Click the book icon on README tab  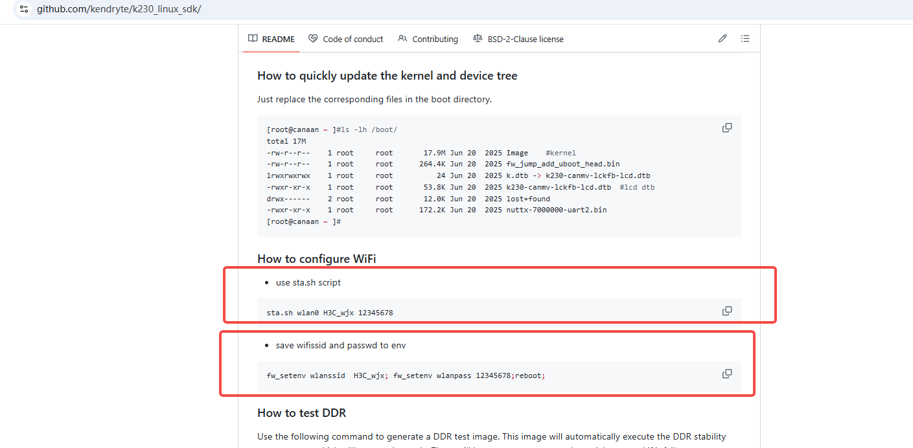[253, 39]
